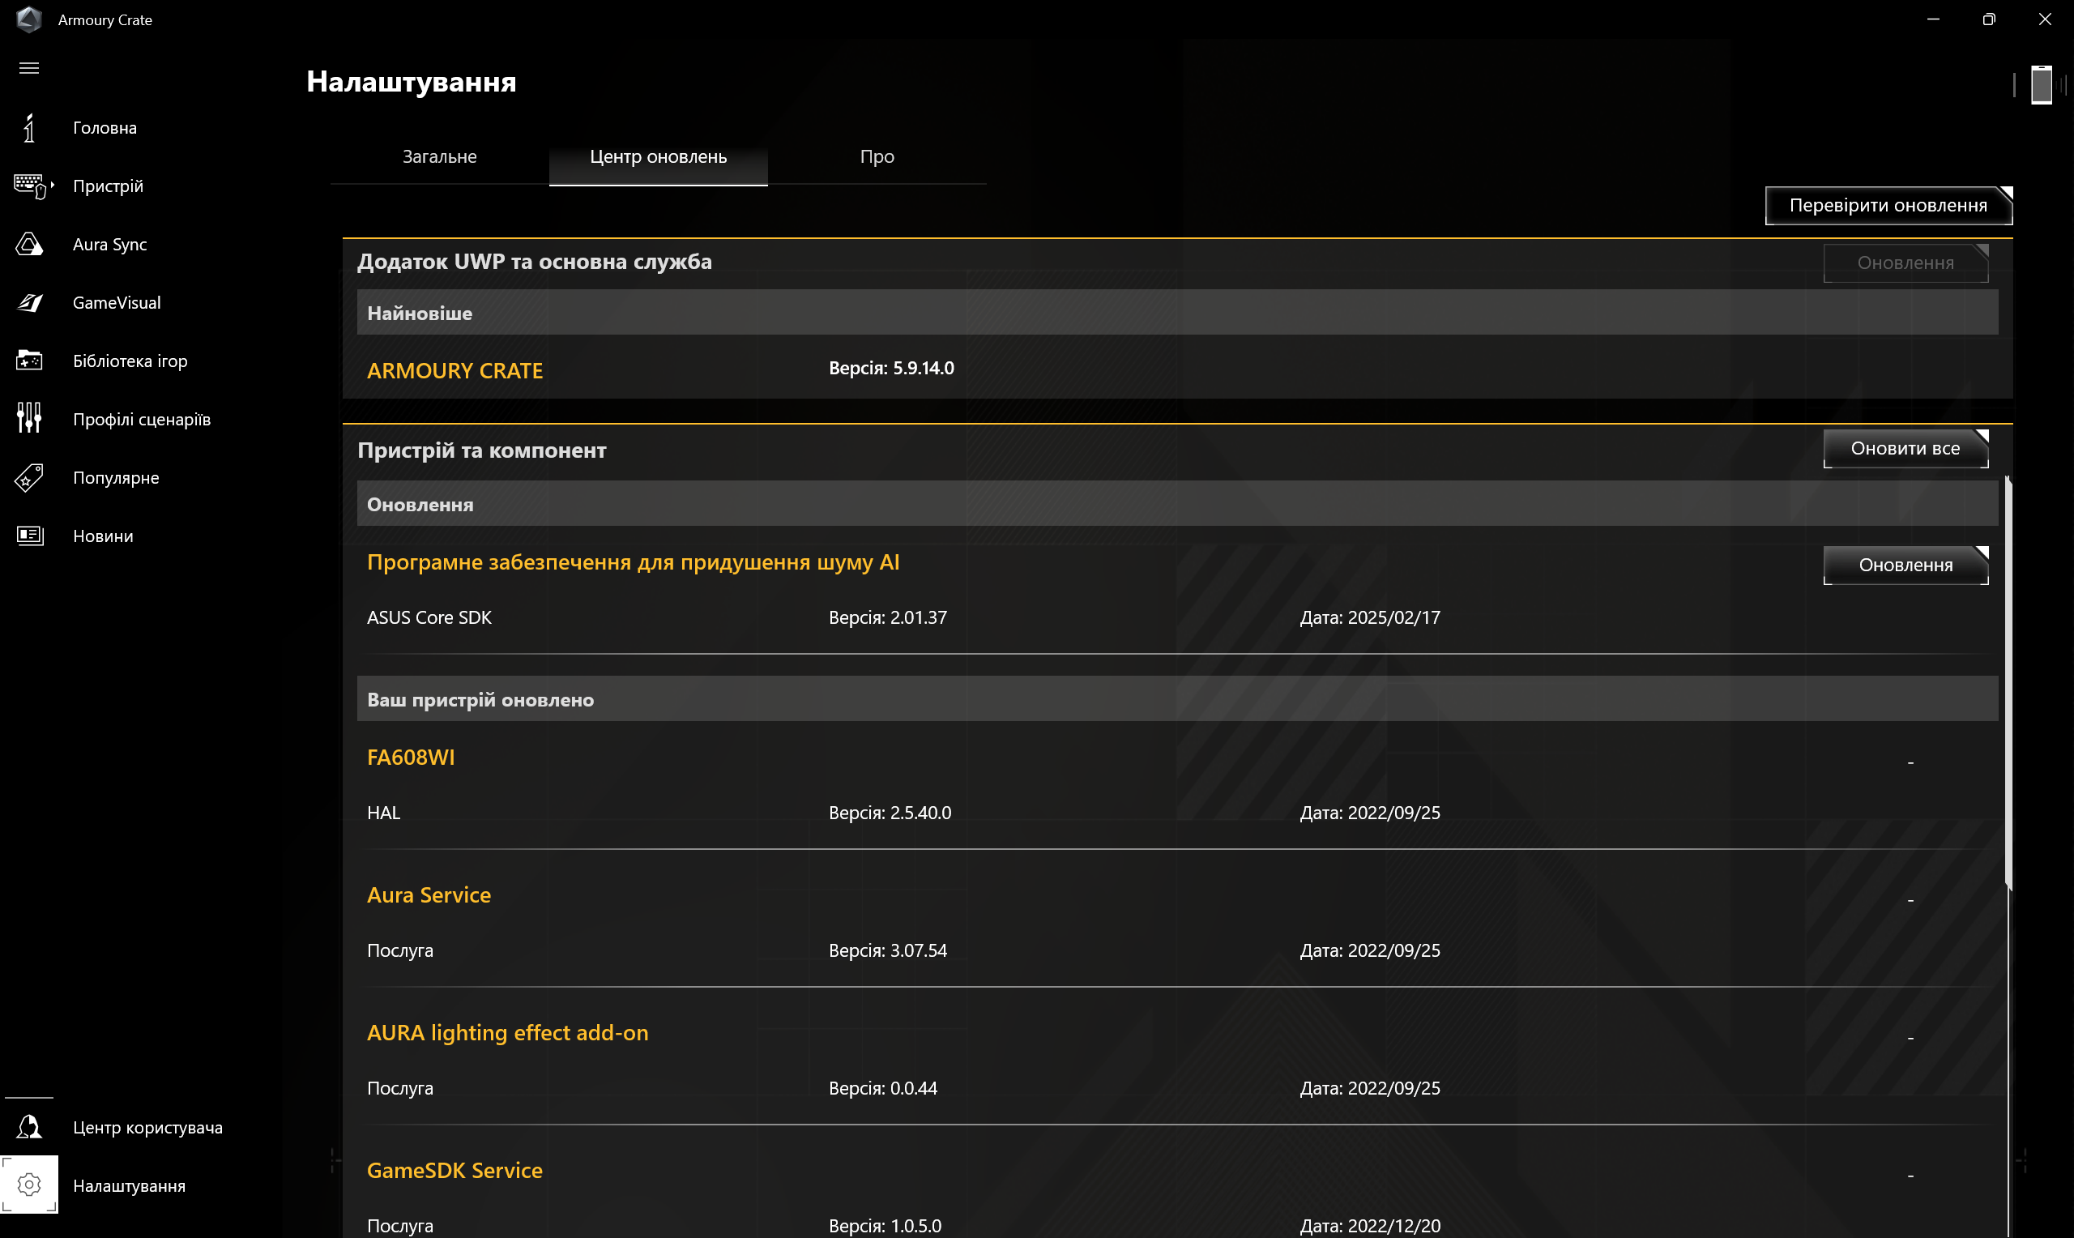The height and width of the screenshot is (1238, 2074).
Task: Open the GameVisual icon
Action: coord(29,303)
